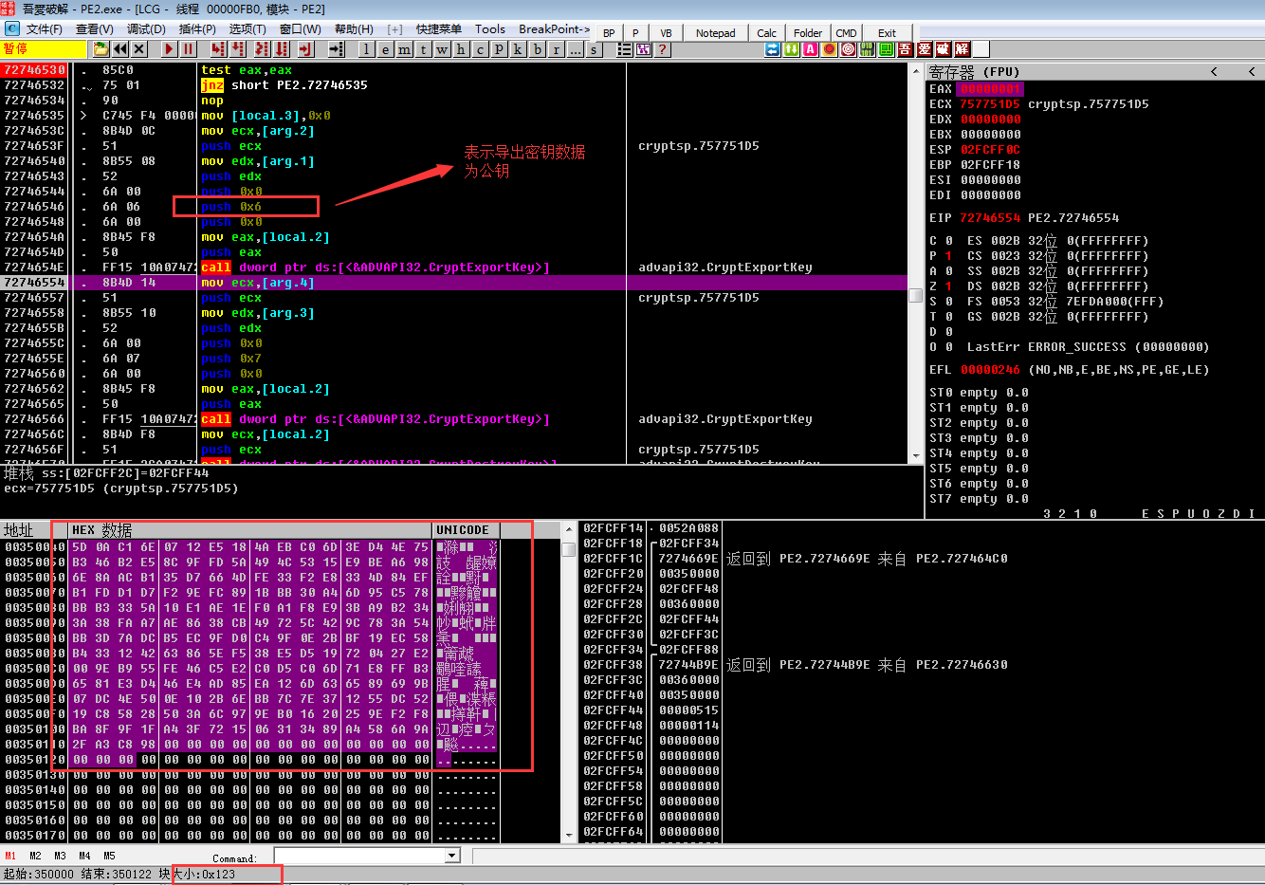Click the list options toolbar icon
This screenshot has height=885, width=1265.
tap(625, 49)
